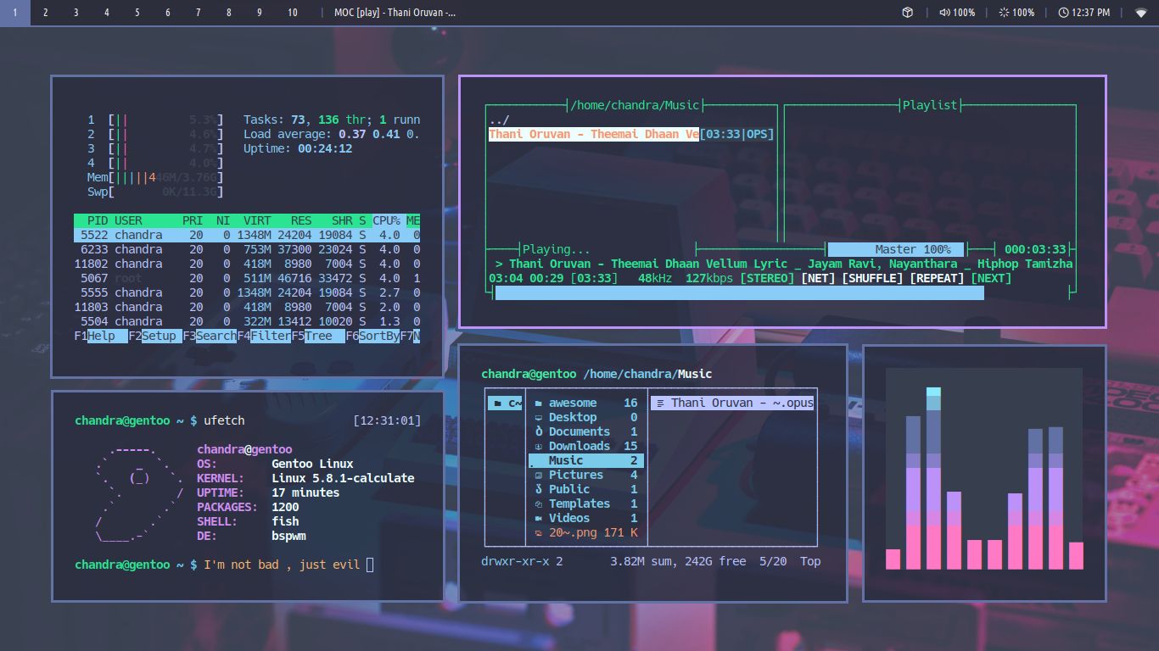Image resolution: width=1159 pixels, height=651 pixels.
Task: Click the image icon next to 20~.png
Action: (538, 532)
